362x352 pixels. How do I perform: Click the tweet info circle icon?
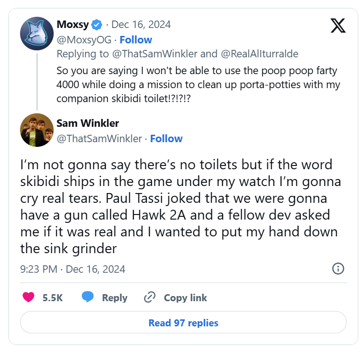338,269
